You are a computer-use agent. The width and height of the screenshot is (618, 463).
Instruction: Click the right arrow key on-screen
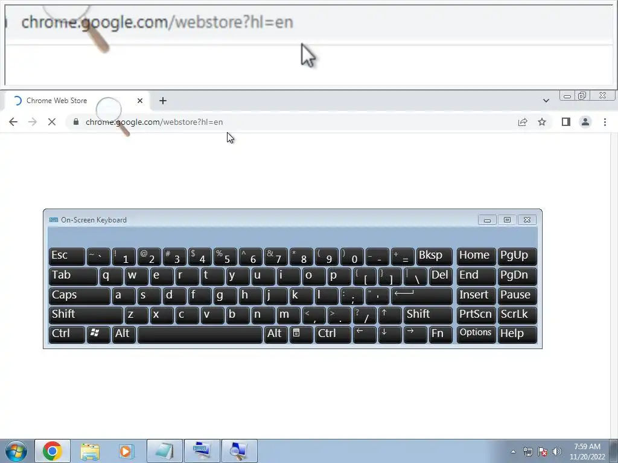(415, 335)
